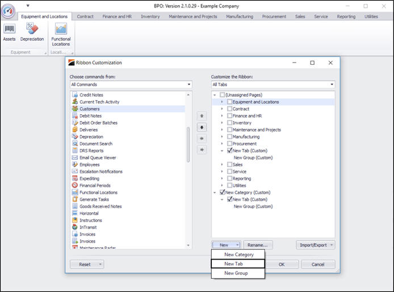Select the Expediting command icon
Image resolution: width=394 pixels, height=292 pixels.
coord(75,178)
